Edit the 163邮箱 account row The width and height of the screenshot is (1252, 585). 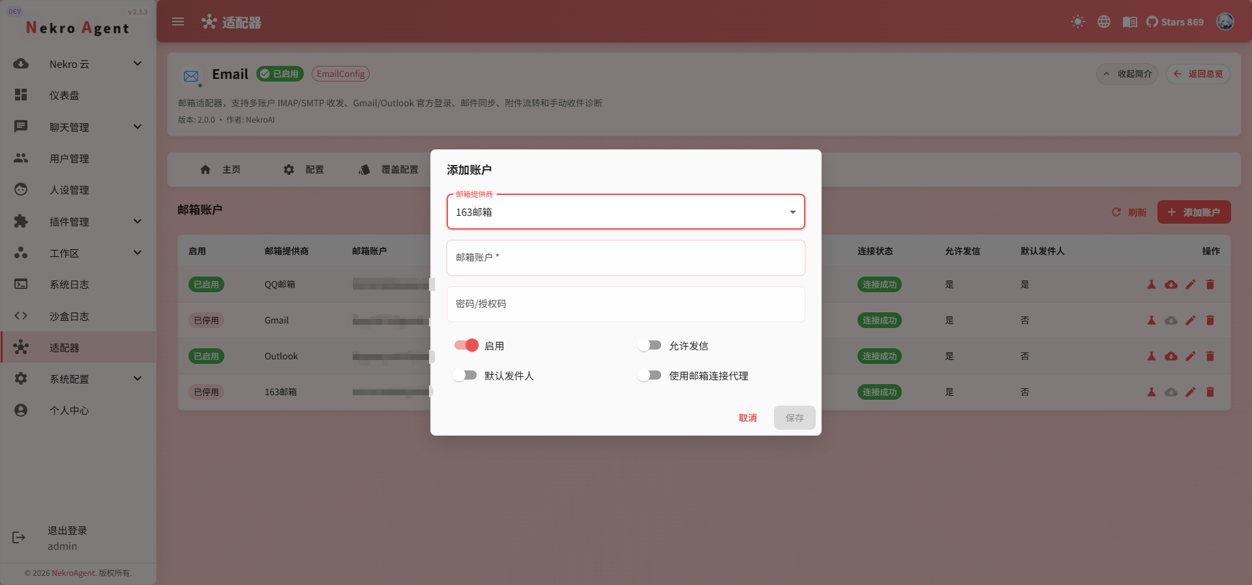[x=1191, y=392]
